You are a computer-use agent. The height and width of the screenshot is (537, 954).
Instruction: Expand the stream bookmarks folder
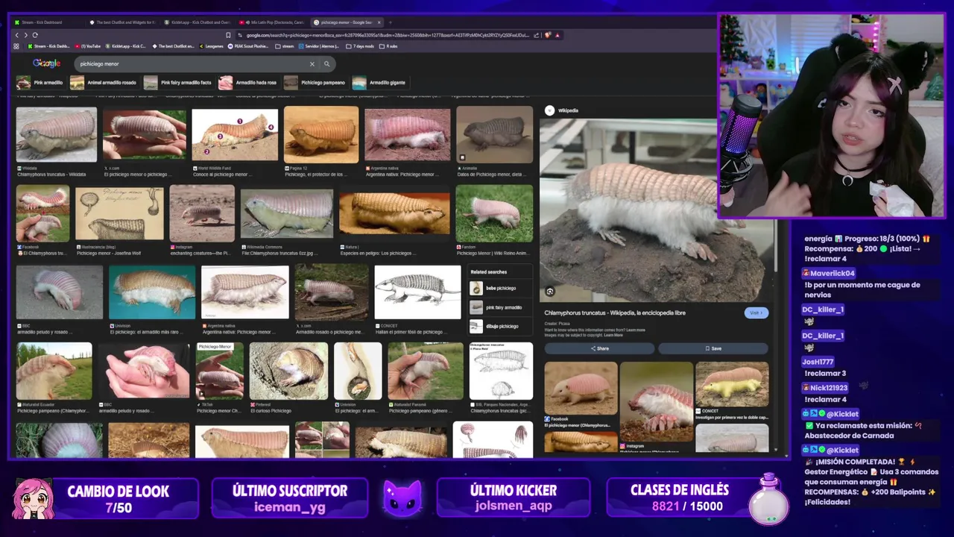(285, 46)
